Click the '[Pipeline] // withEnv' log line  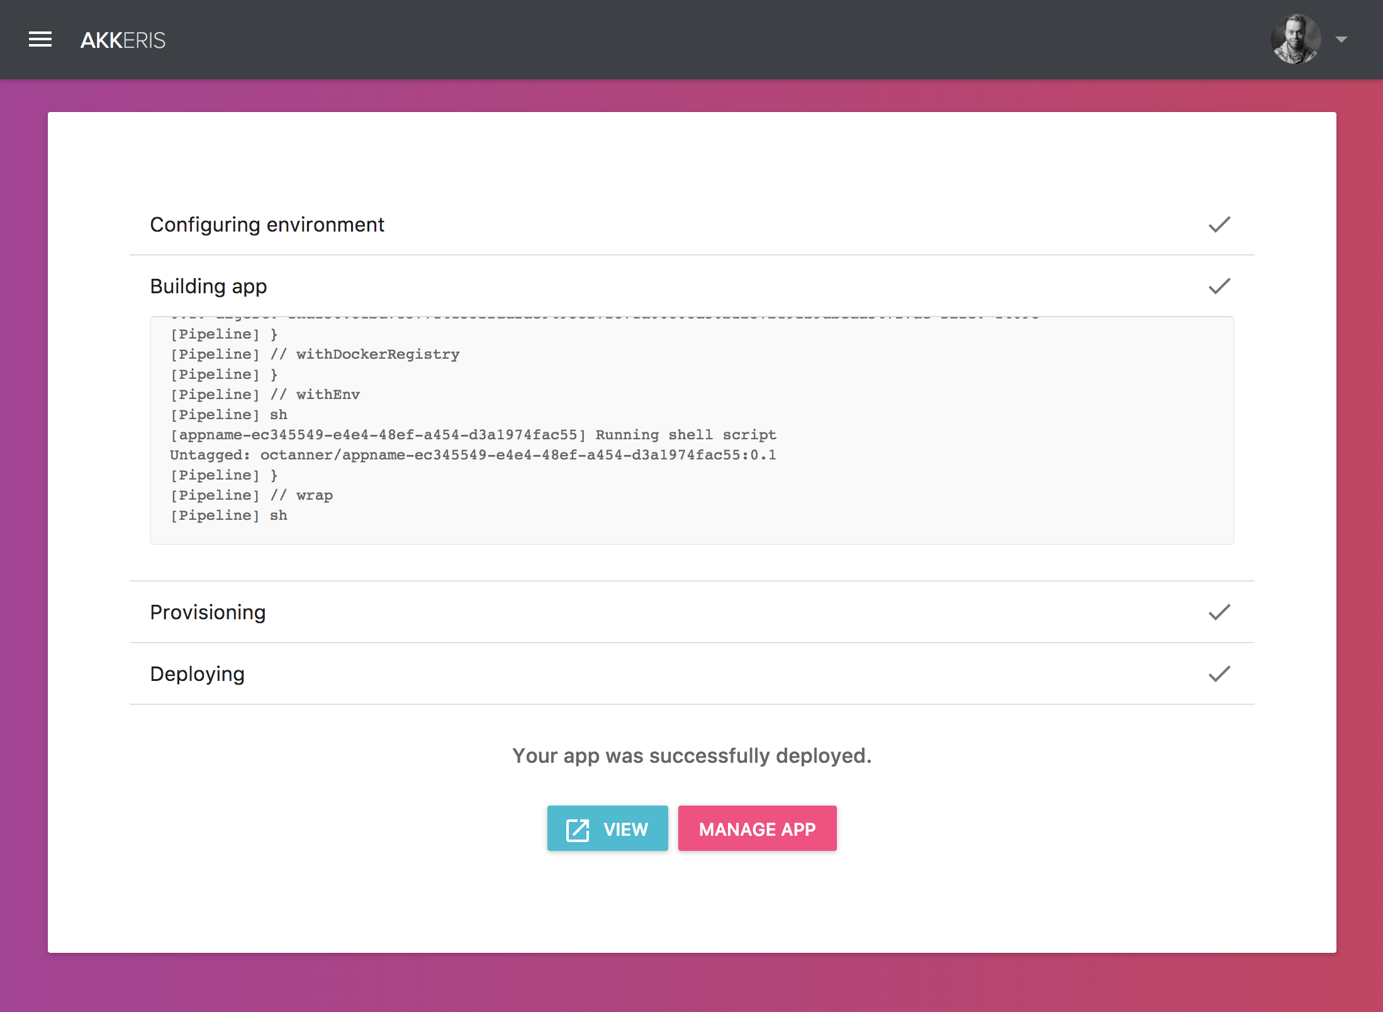[x=265, y=395]
